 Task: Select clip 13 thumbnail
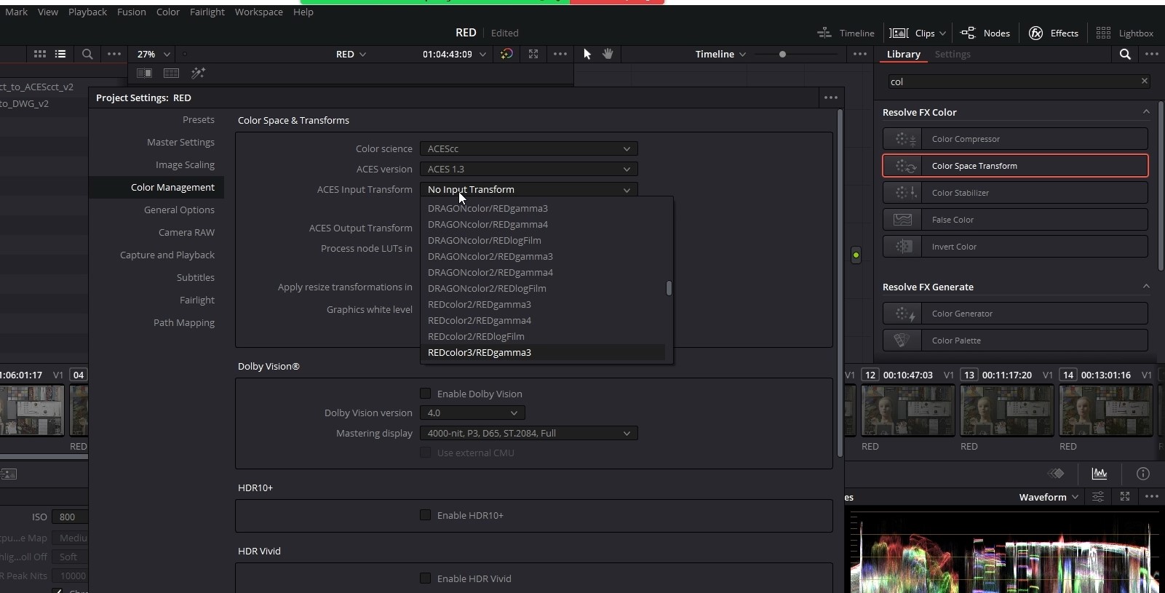(x=1006, y=410)
